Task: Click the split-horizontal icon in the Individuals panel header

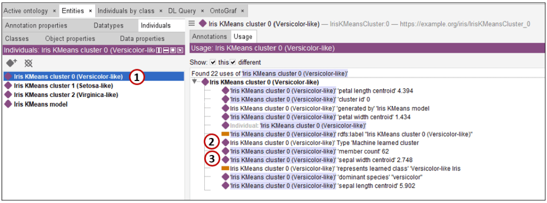Action: click(166, 51)
